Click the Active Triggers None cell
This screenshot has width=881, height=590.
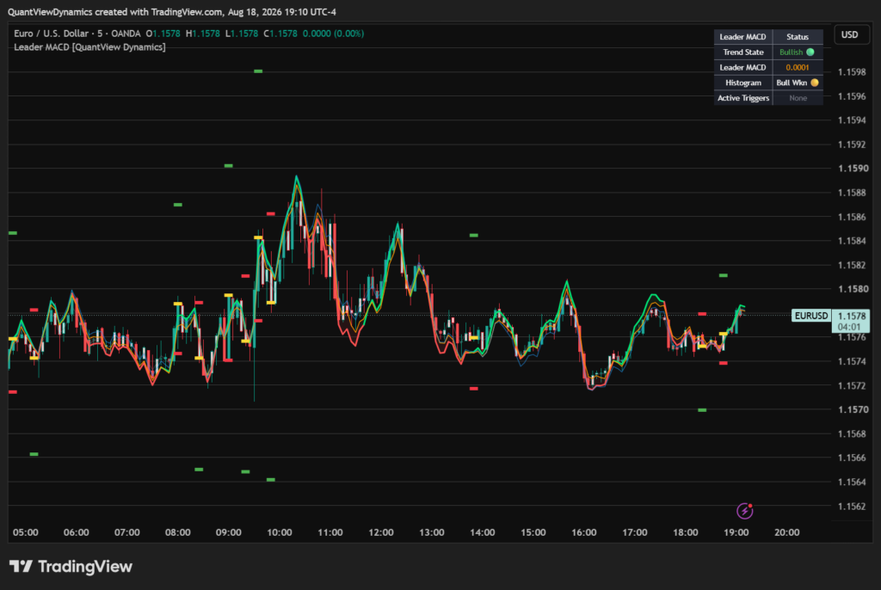coord(798,98)
